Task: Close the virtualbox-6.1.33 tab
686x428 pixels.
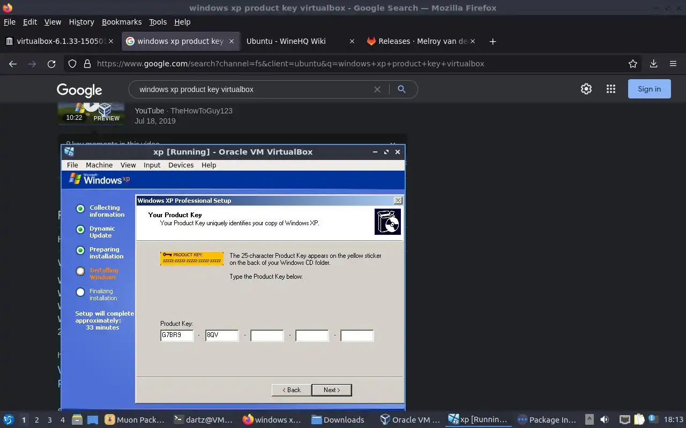Action: [x=111, y=41]
